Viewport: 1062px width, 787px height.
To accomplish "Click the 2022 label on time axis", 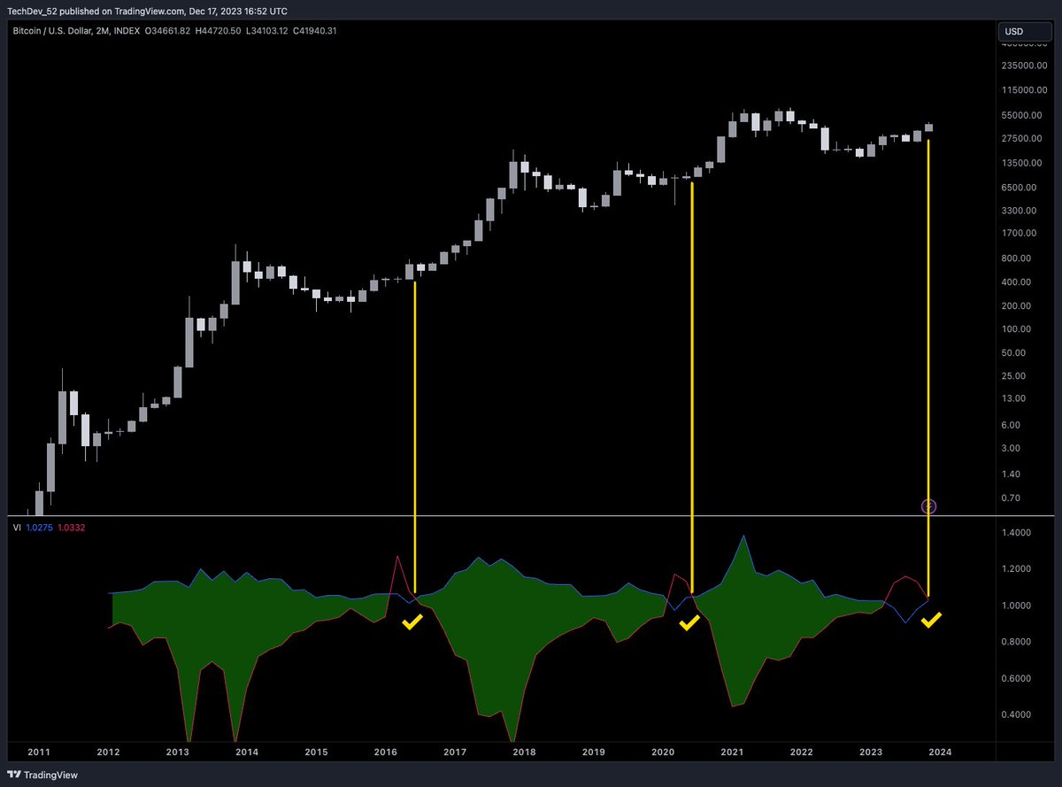I will [802, 752].
